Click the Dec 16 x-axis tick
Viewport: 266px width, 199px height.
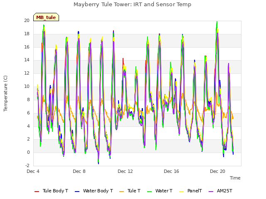172,171
